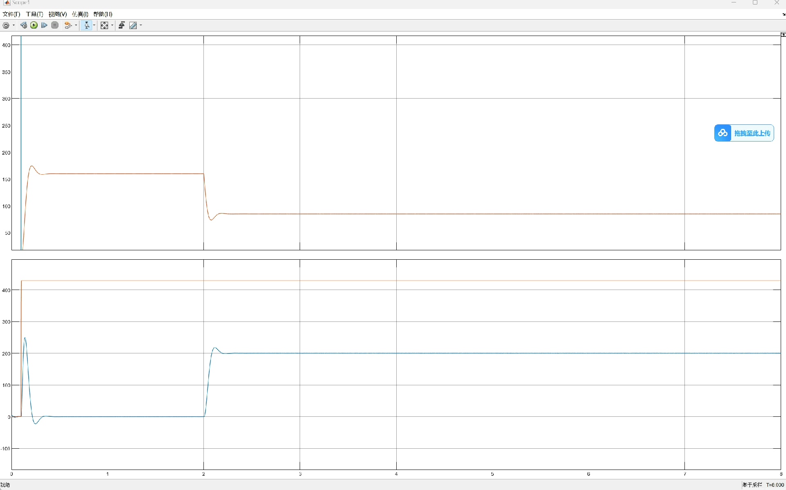
Task: Expand dropdown arrow beside configuration gear
Action: pos(14,25)
